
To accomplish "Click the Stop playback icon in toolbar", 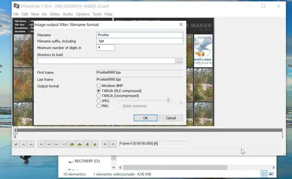I will tap(16, 144).
